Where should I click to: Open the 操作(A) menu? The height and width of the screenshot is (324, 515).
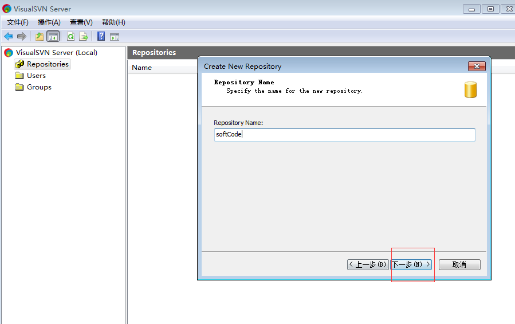49,22
